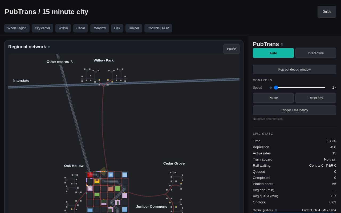
Task: Click Pause beside the Reset day button
Action: tap(273, 98)
